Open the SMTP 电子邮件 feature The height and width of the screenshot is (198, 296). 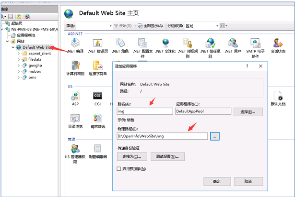255,44
